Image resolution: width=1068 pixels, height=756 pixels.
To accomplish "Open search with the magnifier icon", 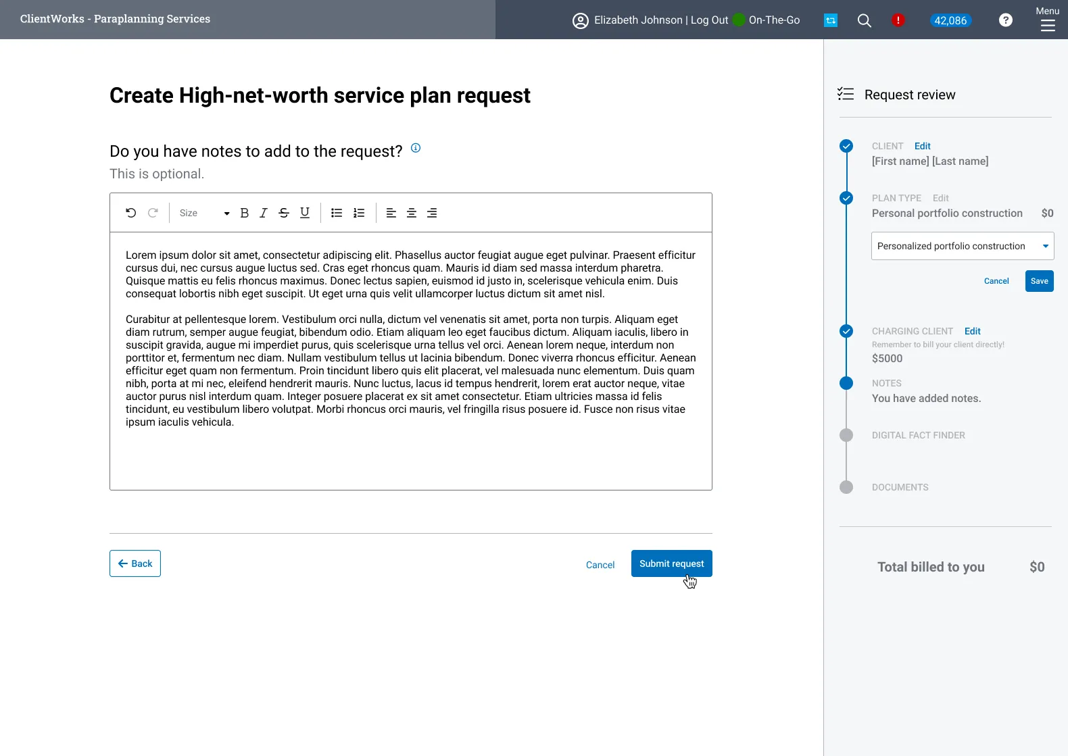I will click(864, 21).
